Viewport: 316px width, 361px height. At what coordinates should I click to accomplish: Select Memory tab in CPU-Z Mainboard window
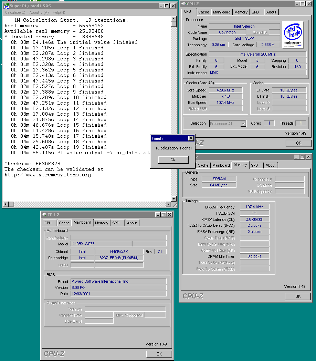coord(102,223)
